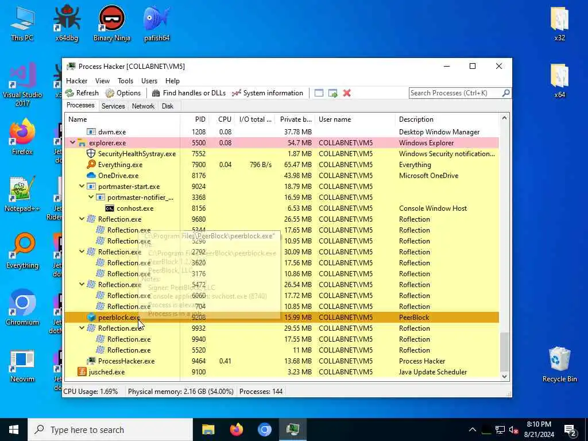The width and height of the screenshot is (588, 441).
Task: Collapse the portmaster-start.exe tree node
Action: pos(82,187)
